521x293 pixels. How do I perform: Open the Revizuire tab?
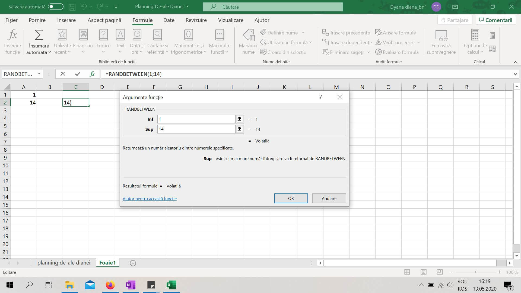pyautogui.click(x=196, y=20)
